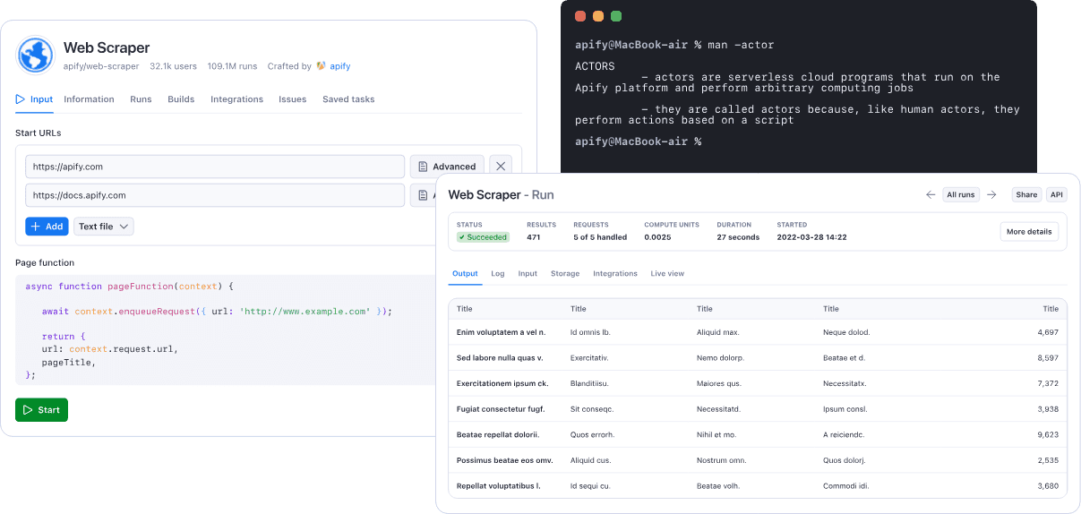This screenshot has height=514, width=1081.
Task: Open the Input tab in Run panel
Action: (528, 273)
